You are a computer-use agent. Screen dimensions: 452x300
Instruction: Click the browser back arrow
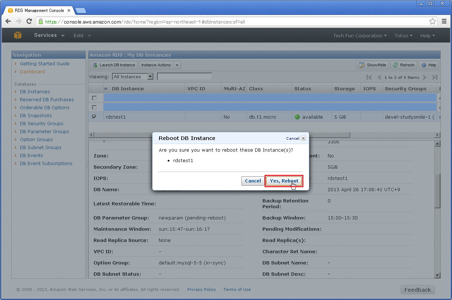(8, 21)
